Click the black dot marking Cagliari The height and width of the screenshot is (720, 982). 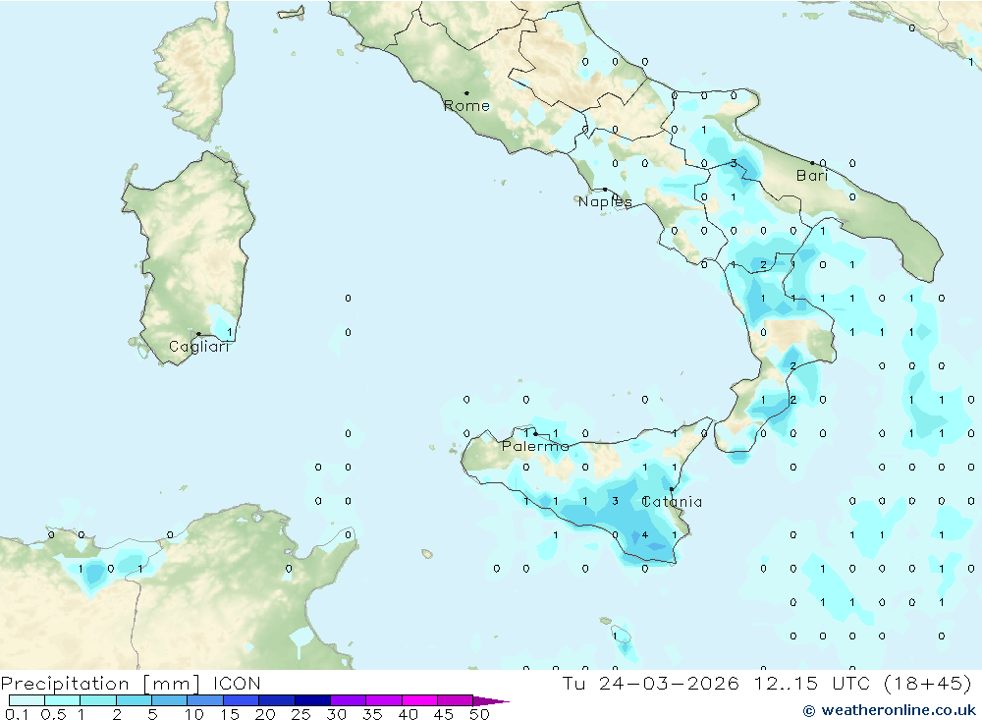click(198, 334)
